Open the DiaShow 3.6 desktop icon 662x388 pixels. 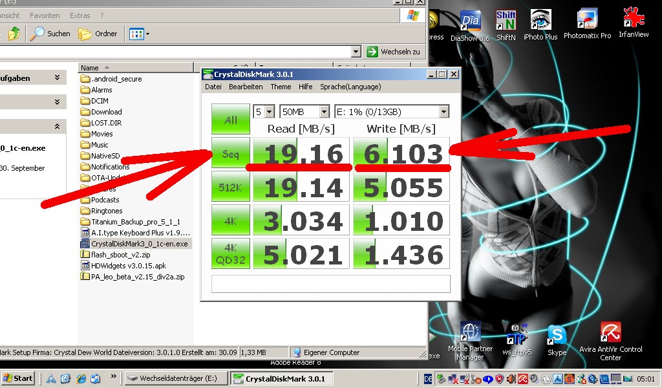tap(470, 23)
